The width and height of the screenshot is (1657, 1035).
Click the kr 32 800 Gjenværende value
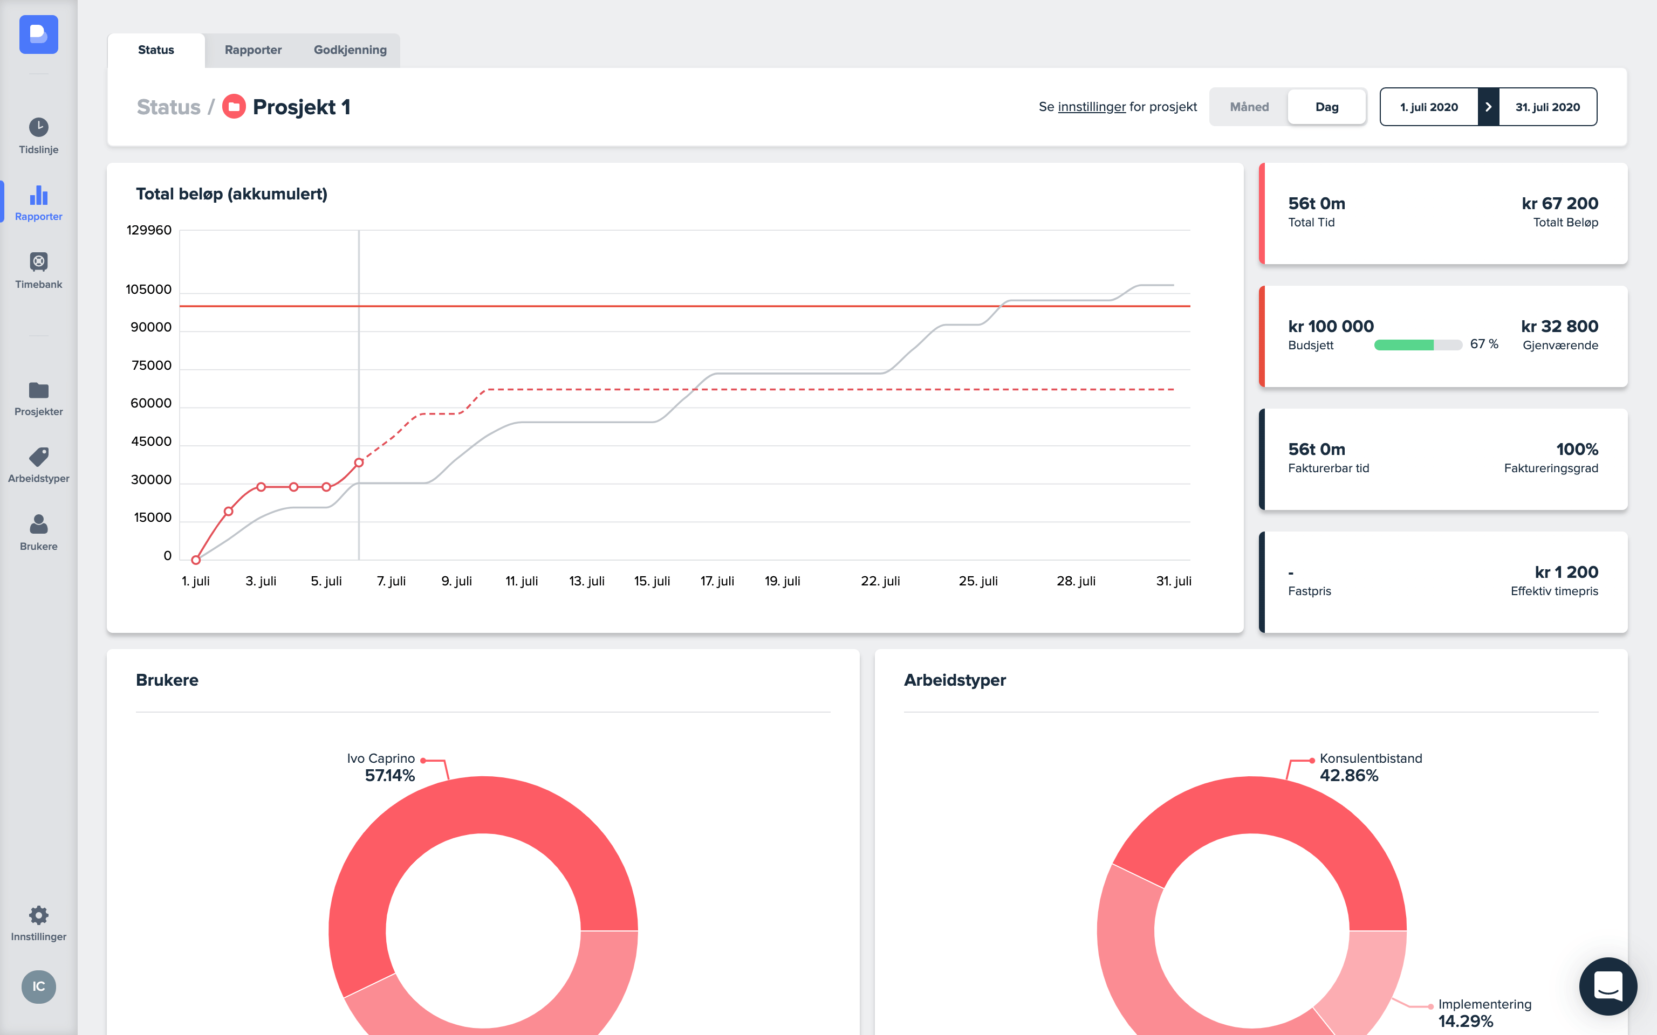point(1560,327)
